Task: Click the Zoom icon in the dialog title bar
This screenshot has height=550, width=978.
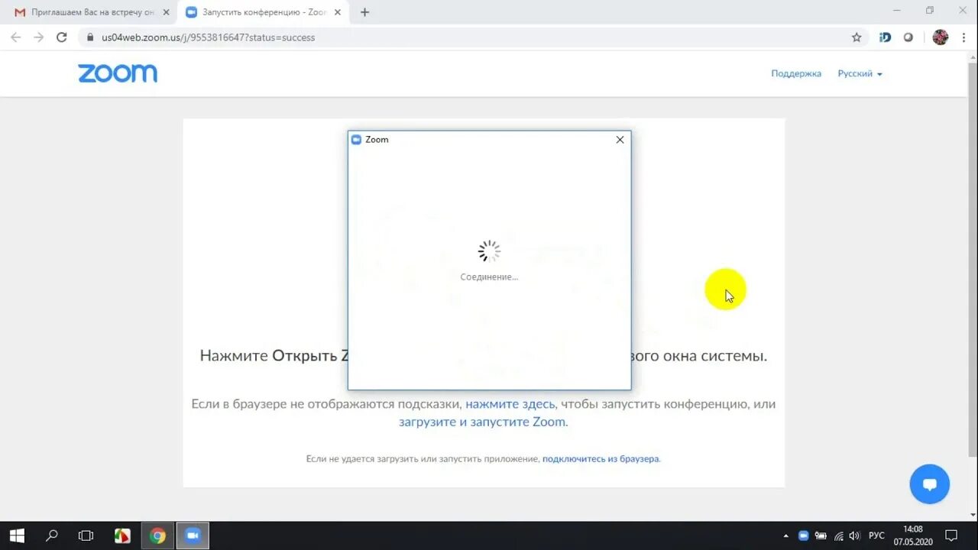Action: (x=356, y=140)
